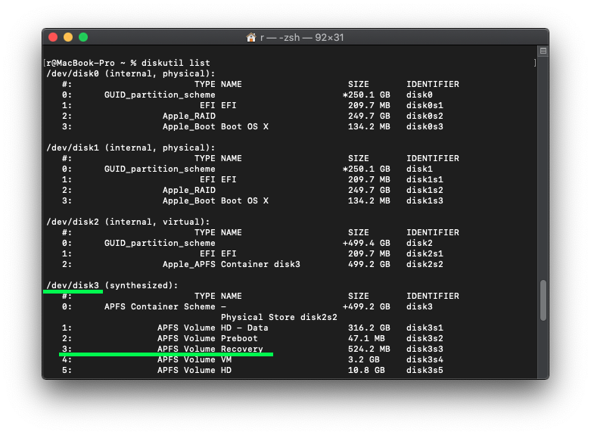Click the '/dev/disk2 (internal, virtual)' header line
591x435 pixels.
(129, 222)
